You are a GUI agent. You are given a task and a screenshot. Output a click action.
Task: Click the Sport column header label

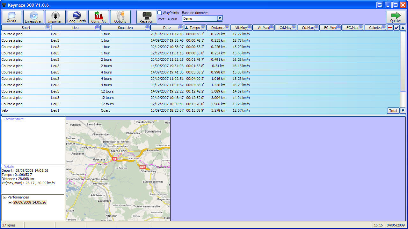tap(26, 28)
